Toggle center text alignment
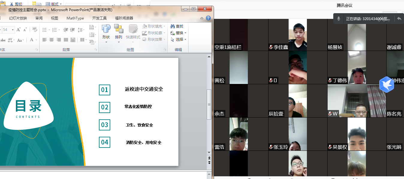Image resolution: width=404 pixels, height=179 pixels. coord(52,40)
